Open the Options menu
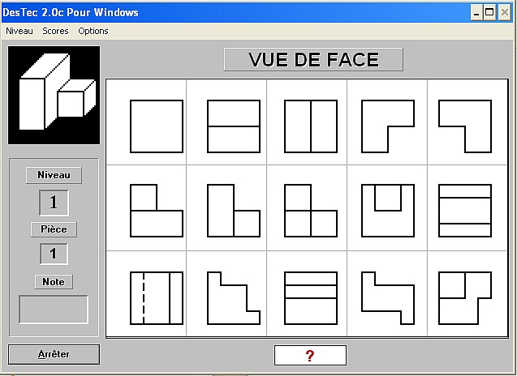 click(93, 31)
